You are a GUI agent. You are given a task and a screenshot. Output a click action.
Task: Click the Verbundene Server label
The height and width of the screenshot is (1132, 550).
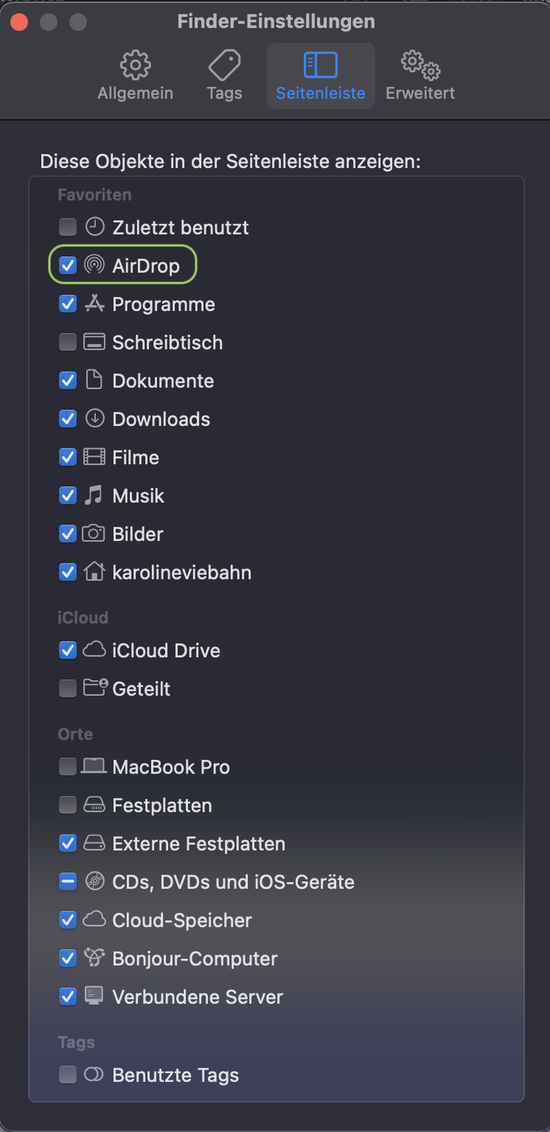pyautogui.click(x=198, y=997)
